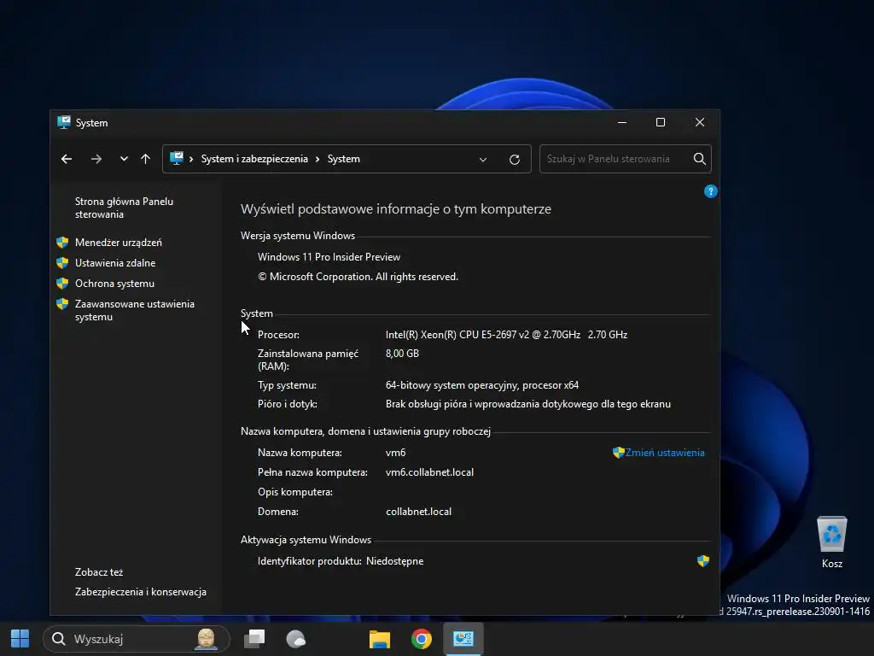The image size is (874, 656).
Task: Click the search magnifier in Control Panel
Action: (x=700, y=159)
